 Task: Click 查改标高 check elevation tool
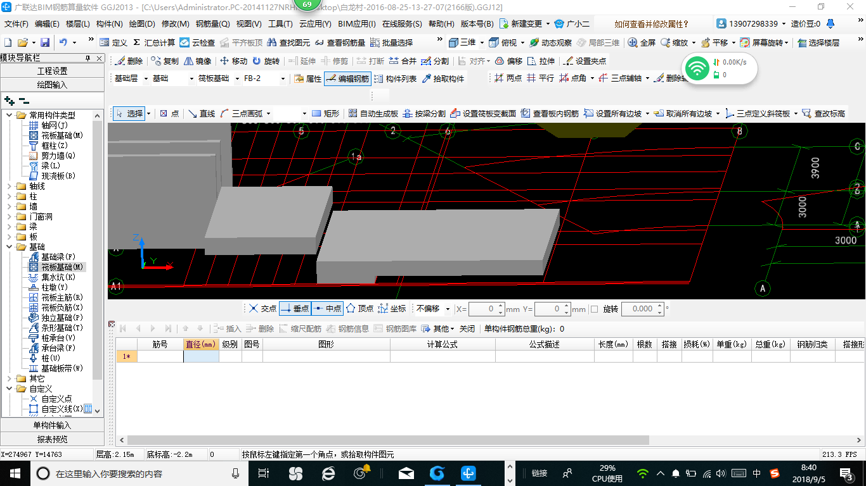[x=824, y=113]
